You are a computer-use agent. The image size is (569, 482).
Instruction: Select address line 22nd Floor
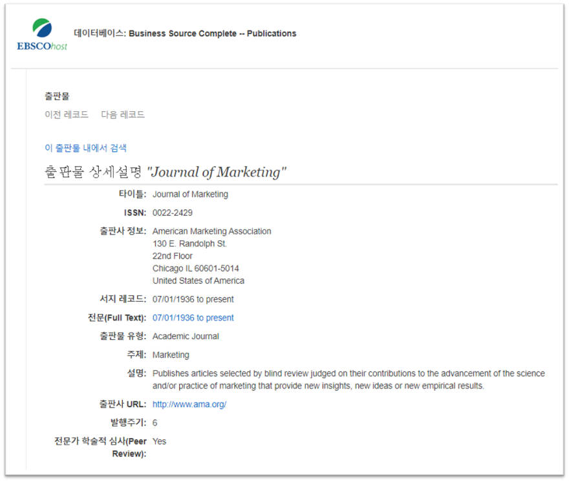click(173, 256)
